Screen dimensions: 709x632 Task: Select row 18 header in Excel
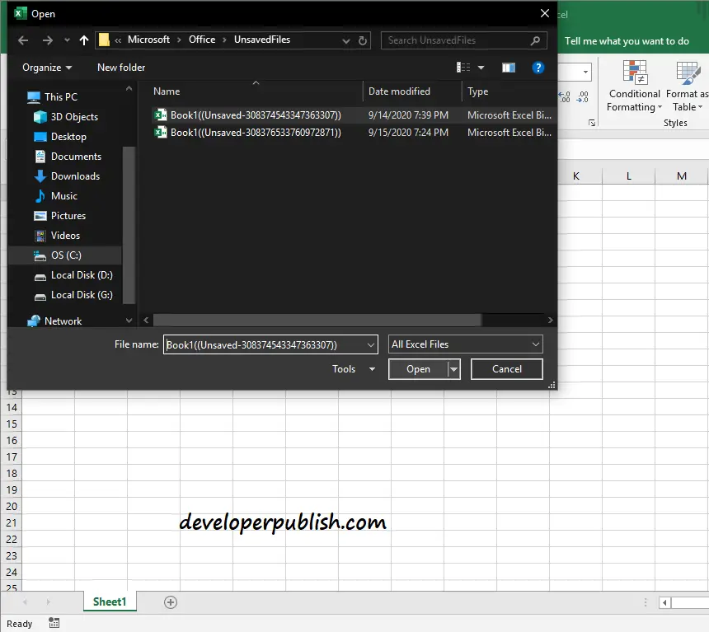tap(12, 474)
